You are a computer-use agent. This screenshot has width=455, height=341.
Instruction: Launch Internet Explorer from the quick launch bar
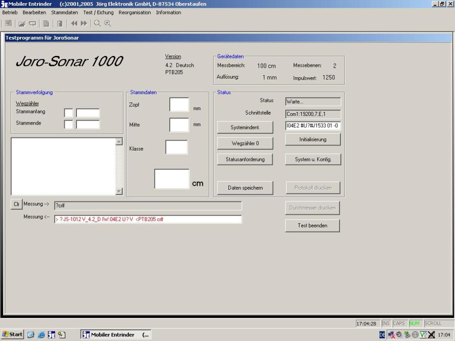pos(41,335)
